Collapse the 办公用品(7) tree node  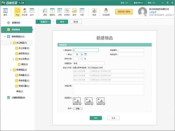pyautogui.click(x=11, y=43)
